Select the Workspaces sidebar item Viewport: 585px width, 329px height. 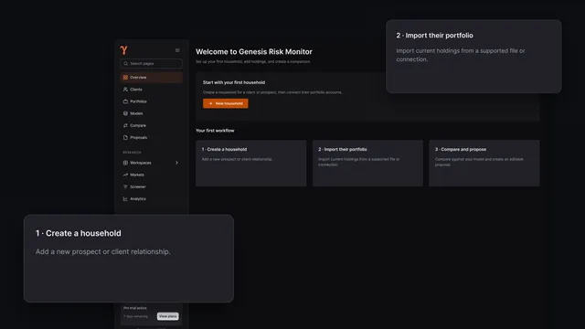tap(151, 163)
